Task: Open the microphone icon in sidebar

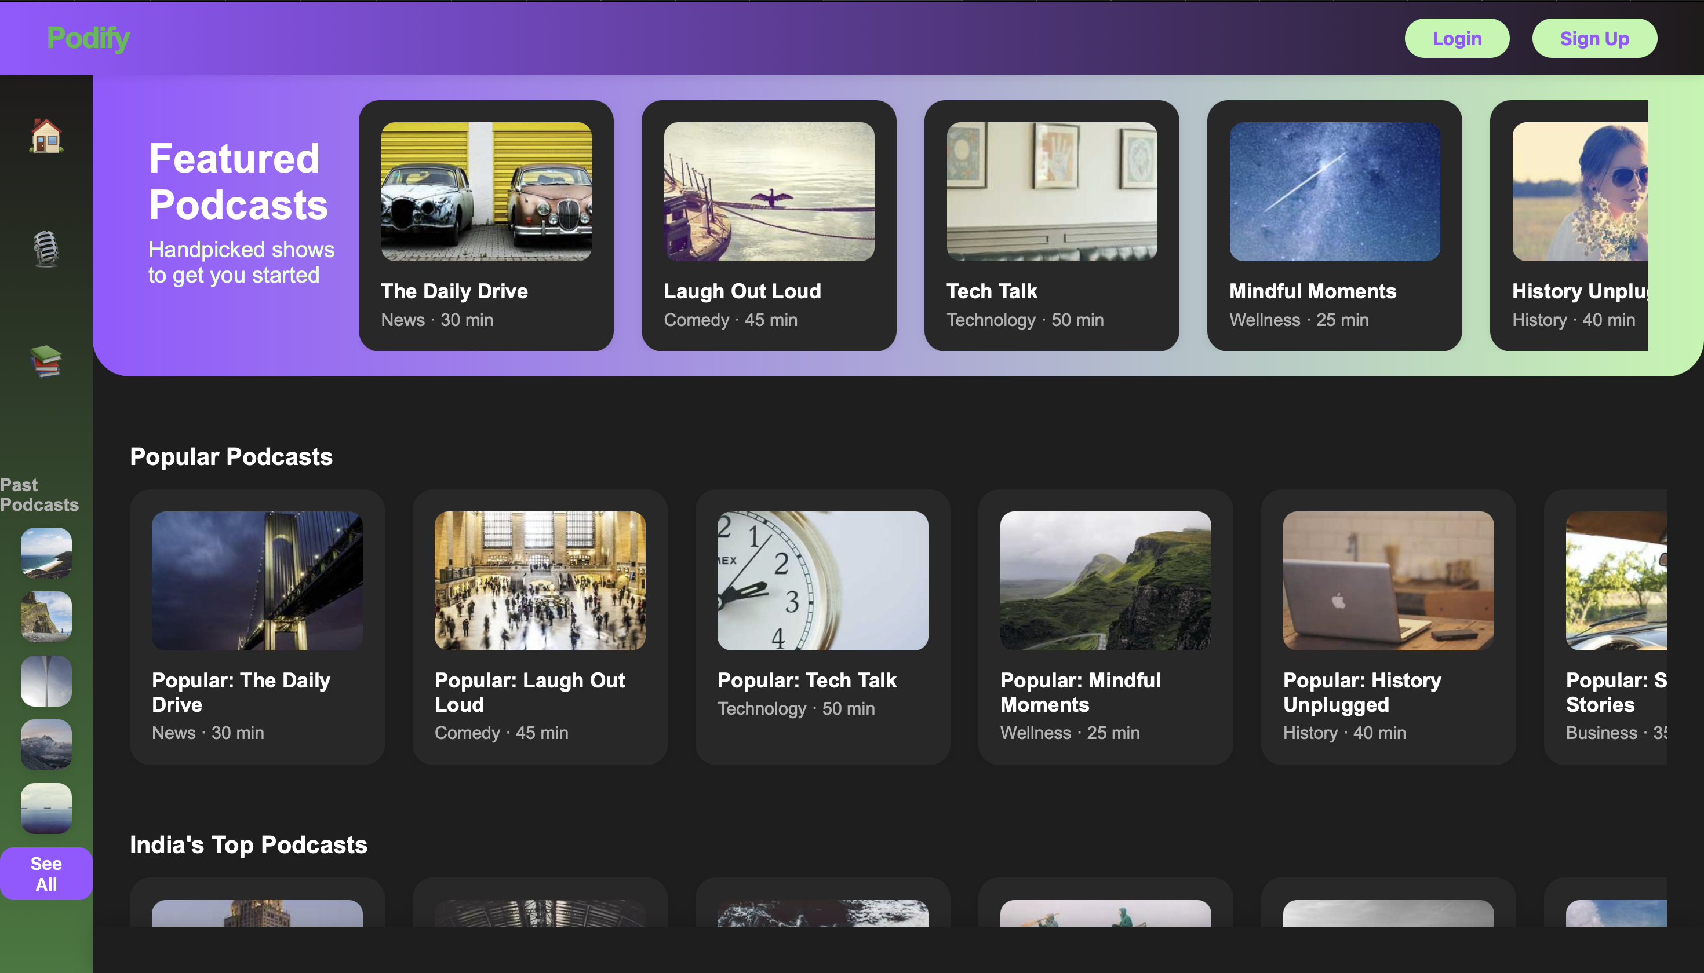Action: pyautogui.click(x=46, y=248)
